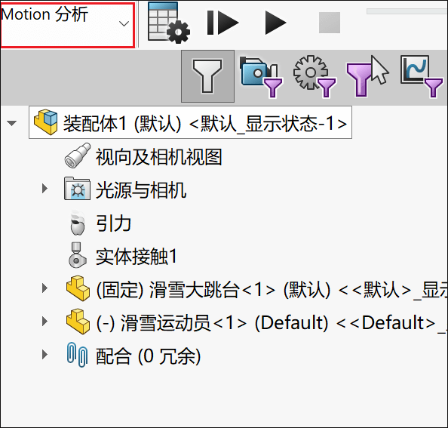This screenshot has height=428, width=448.
Task: Expand the 滑雪运动员<1> component
Action: point(44,321)
